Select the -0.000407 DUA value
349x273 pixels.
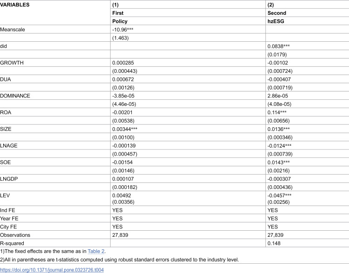tap(279, 79)
